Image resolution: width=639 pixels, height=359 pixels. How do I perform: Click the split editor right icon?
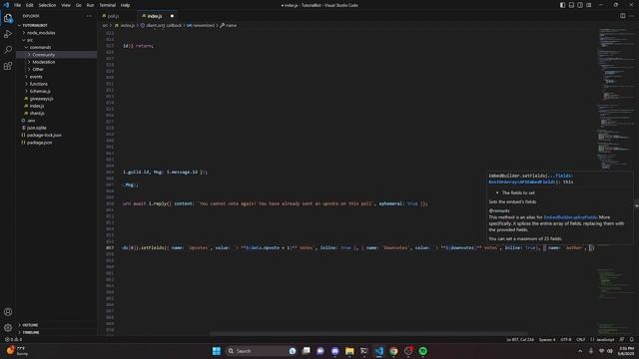[622, 16]
